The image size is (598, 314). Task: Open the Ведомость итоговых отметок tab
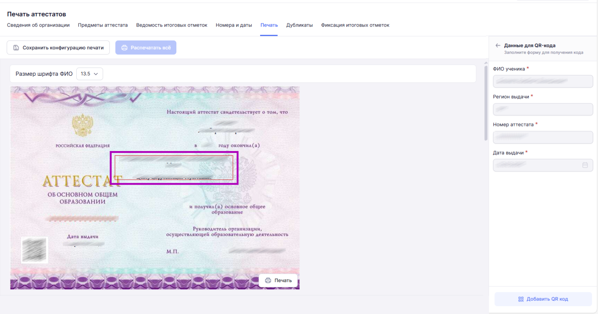click(x=172, y=25)
